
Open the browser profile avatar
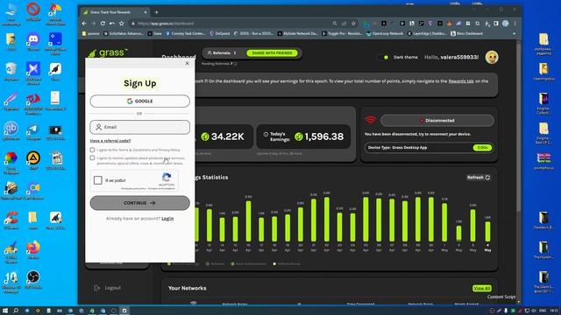point(506,24)
